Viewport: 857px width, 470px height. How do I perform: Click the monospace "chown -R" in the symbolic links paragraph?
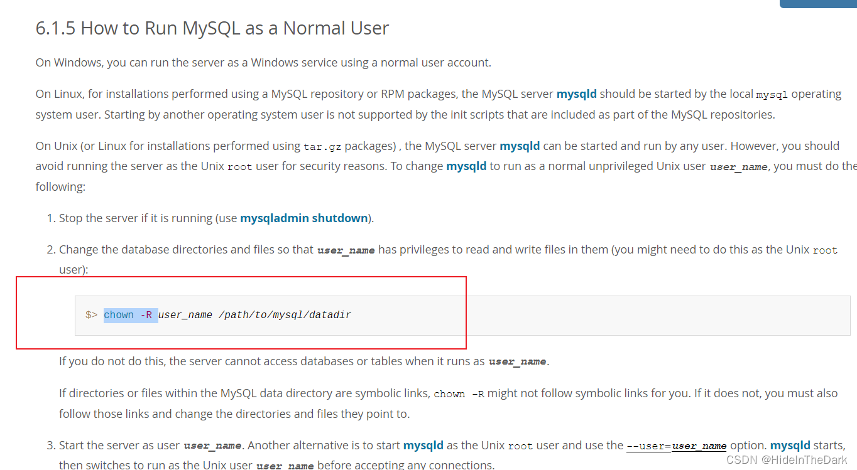459,394
